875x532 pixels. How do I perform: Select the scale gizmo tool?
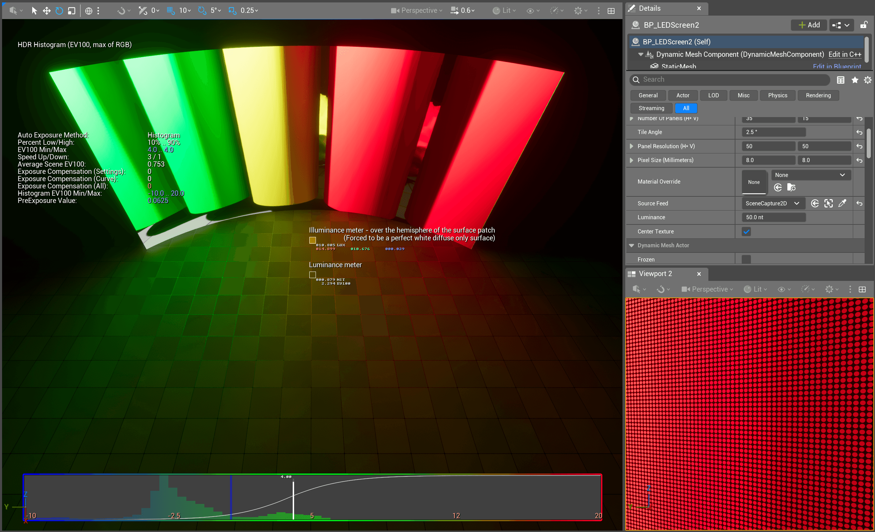[x=72, y=11]
